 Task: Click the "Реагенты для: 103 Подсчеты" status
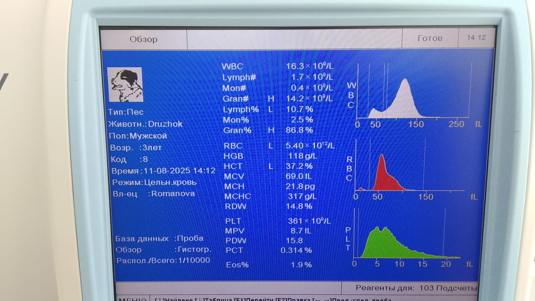(x=416, y=288)
